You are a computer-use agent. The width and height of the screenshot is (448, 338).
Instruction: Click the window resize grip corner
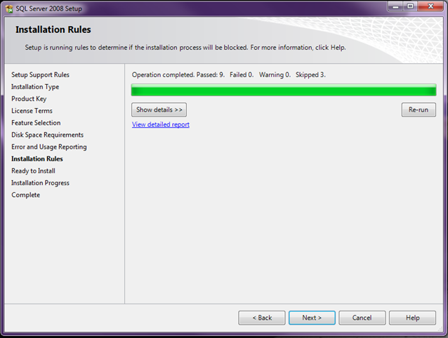click(x=440, y=329)
